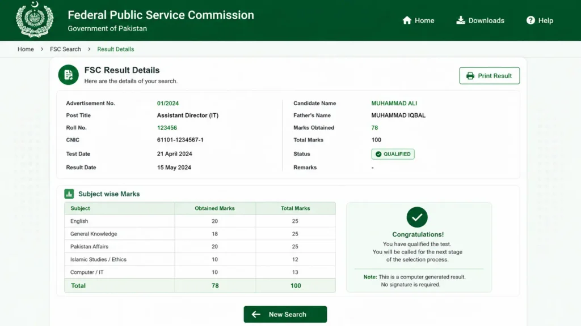Viewport: 581px width, 326px height.
Task: Click the Government of Pakistan emblem logo
Action: click(35, 19)
